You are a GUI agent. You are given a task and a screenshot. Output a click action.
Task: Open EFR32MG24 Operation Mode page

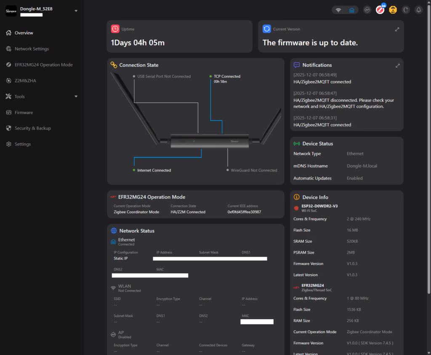43,65
